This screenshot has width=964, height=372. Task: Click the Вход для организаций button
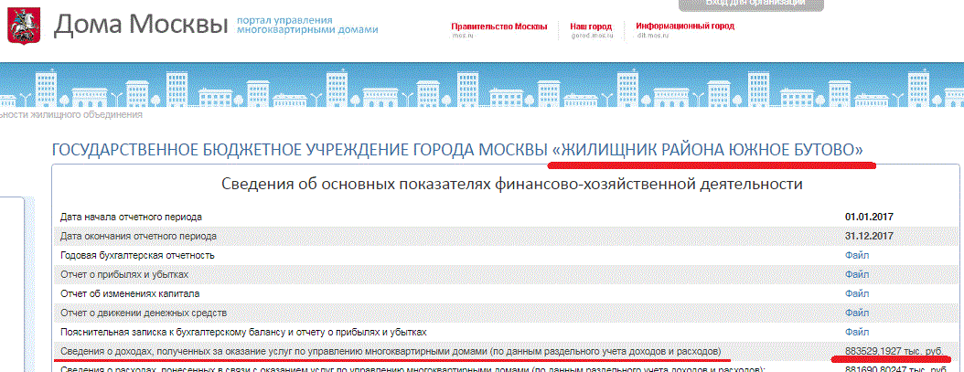751,5
